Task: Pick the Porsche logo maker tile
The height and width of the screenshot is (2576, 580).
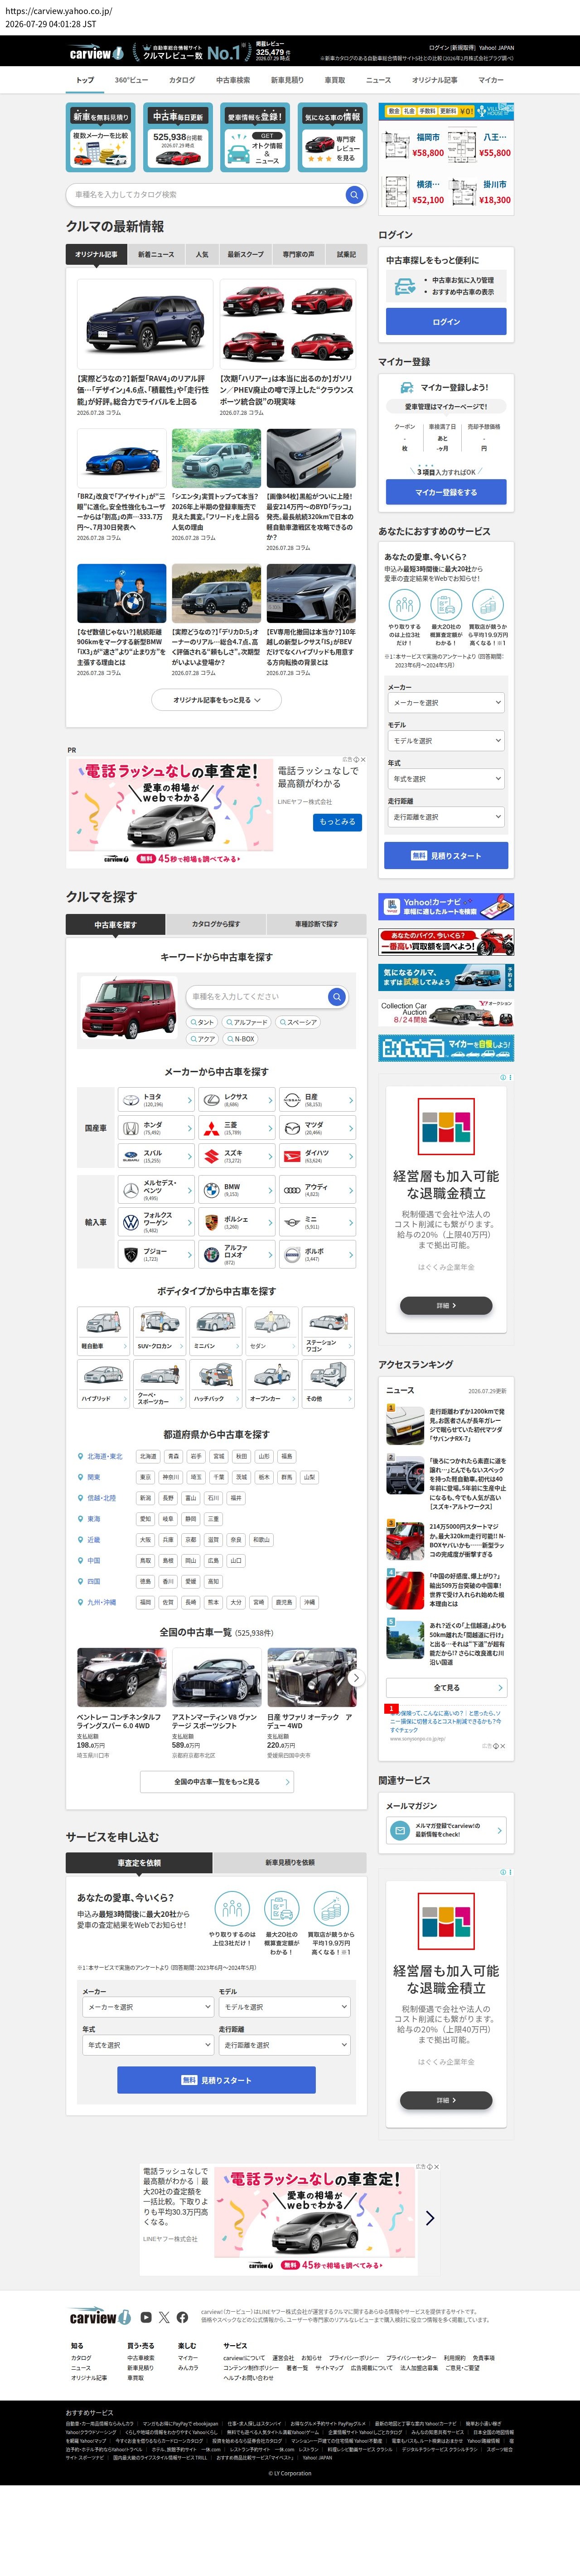Action: click(x=236, y=1222)
